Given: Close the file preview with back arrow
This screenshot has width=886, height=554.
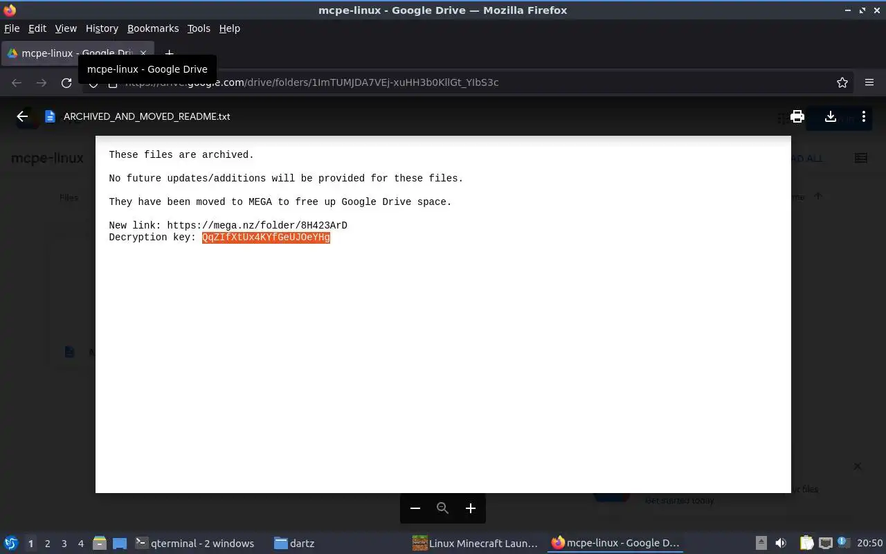Looking at the screenshot, I should [x=22, y=116].
